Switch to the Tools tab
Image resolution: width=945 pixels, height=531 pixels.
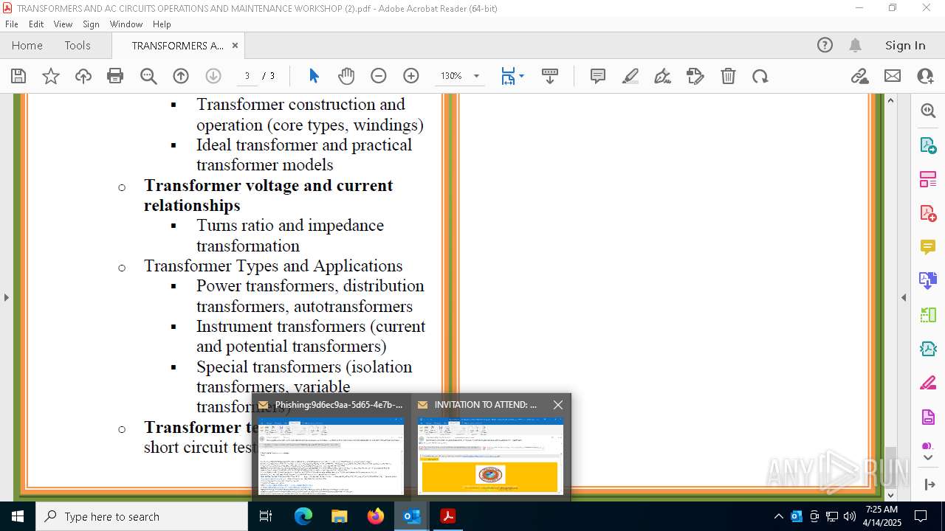78,45
